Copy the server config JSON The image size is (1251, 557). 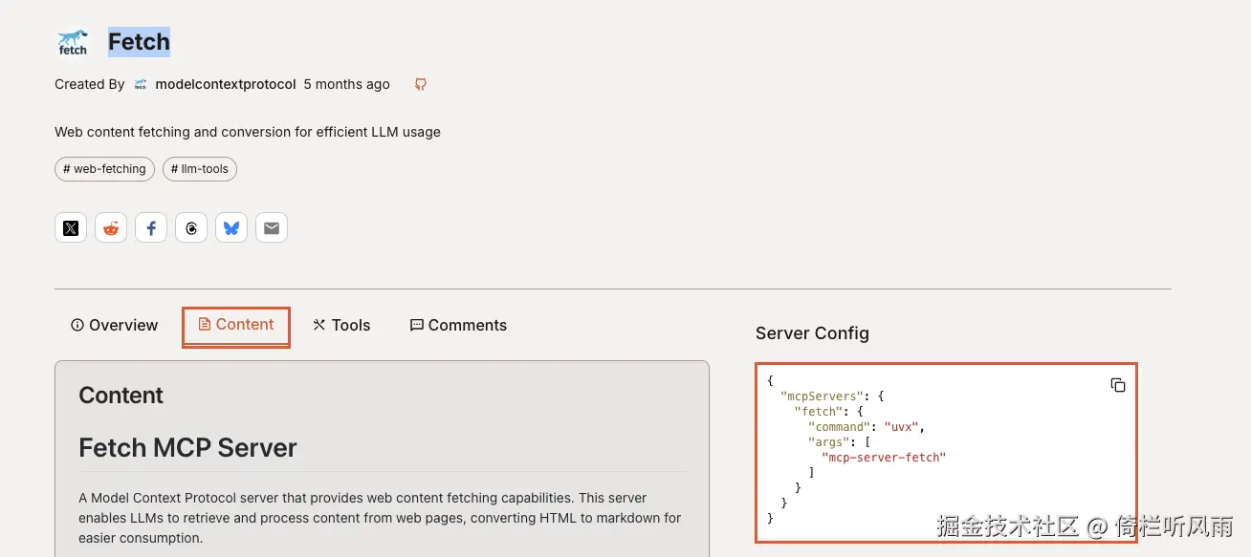click(x=1117, y=385)
